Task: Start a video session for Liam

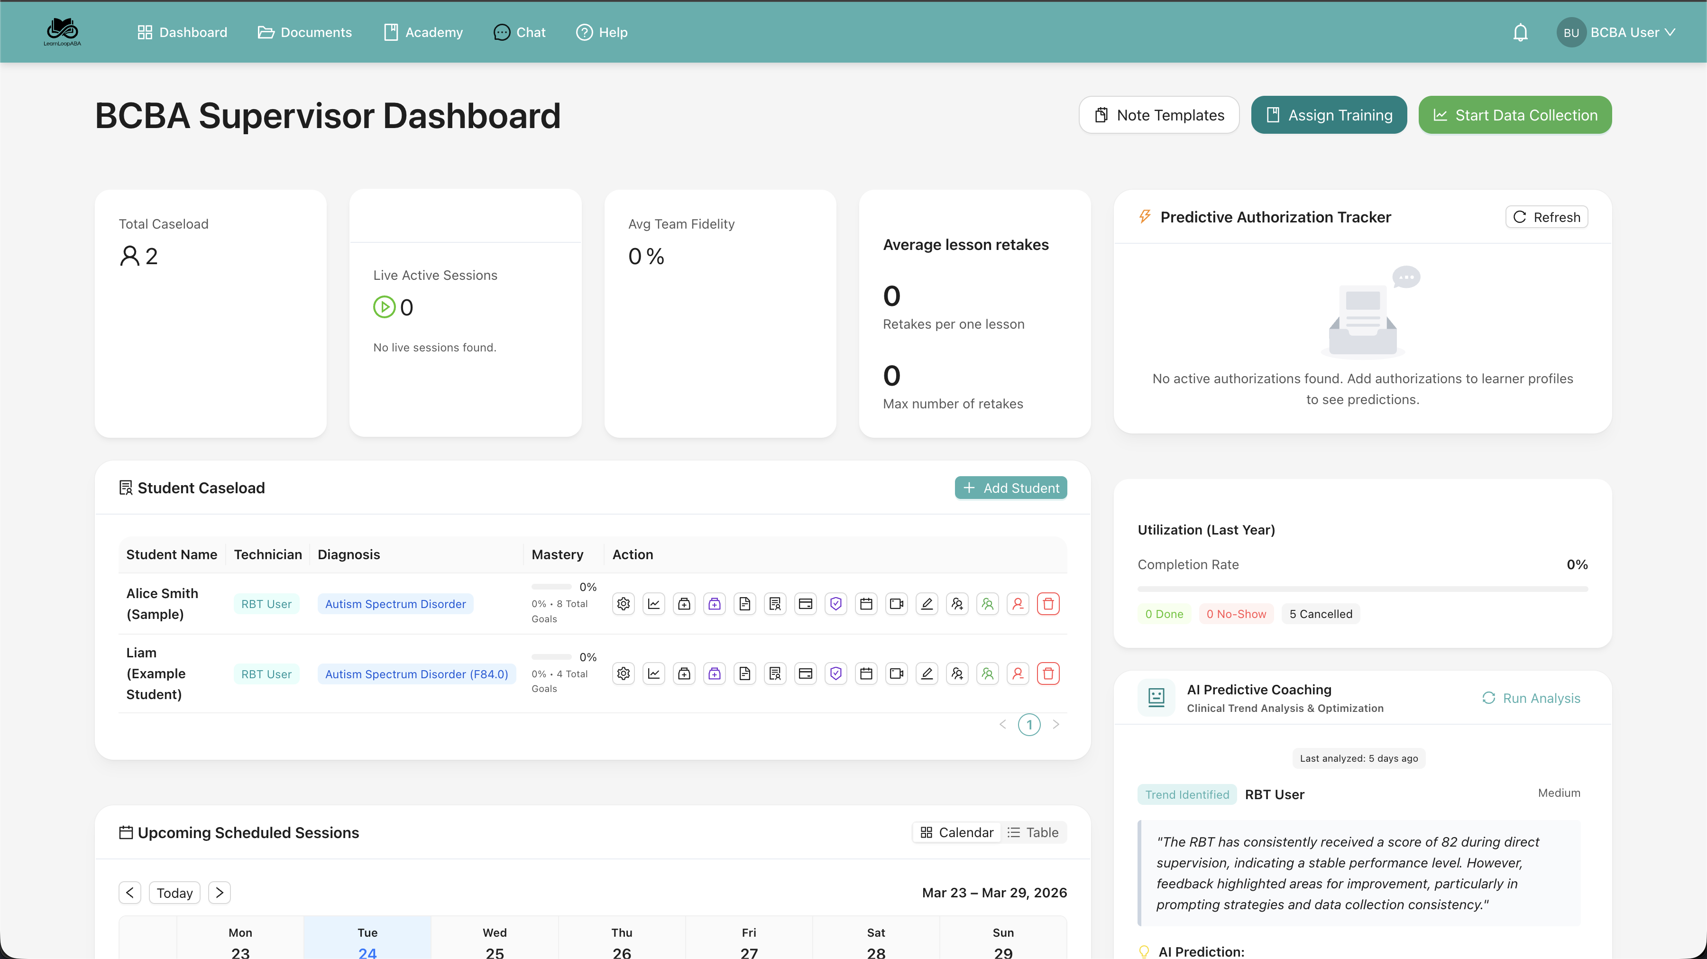Action: (896, 673)
